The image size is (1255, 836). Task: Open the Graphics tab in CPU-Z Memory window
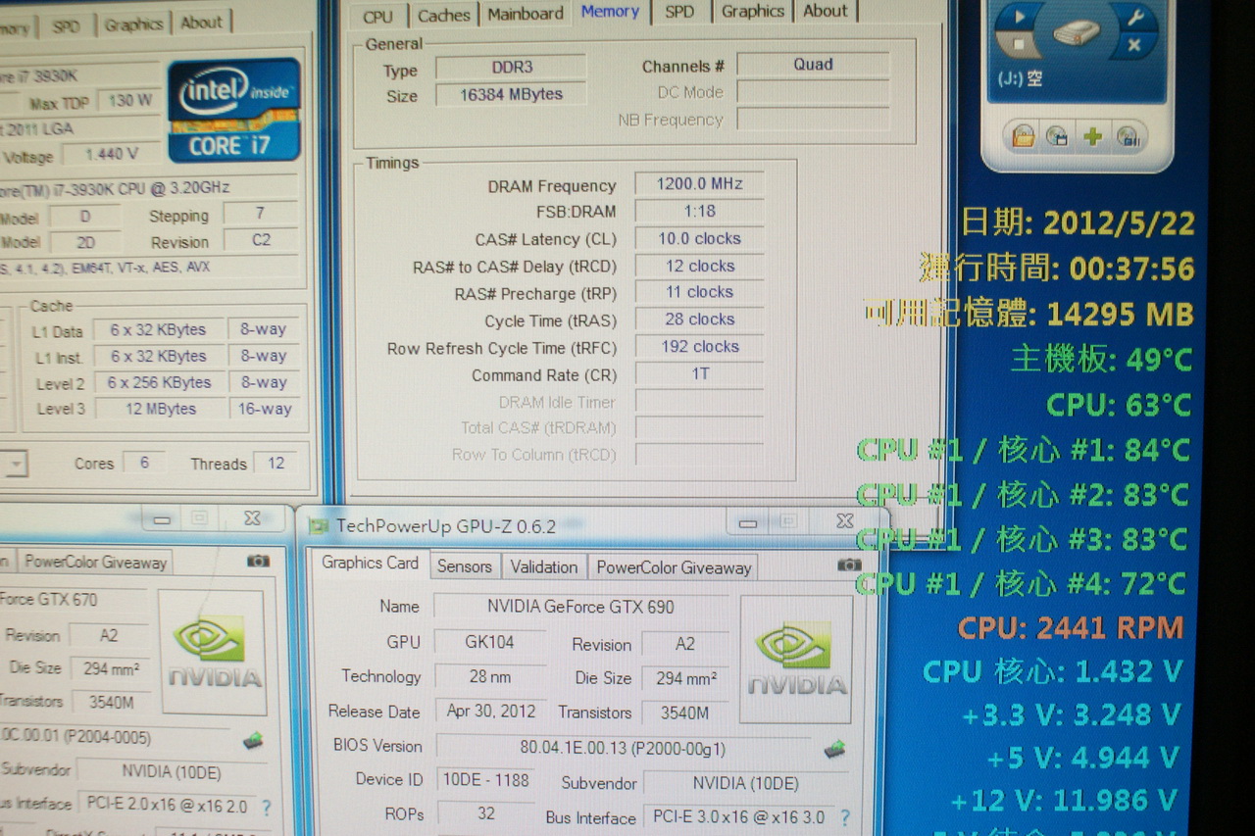(753, 11)
